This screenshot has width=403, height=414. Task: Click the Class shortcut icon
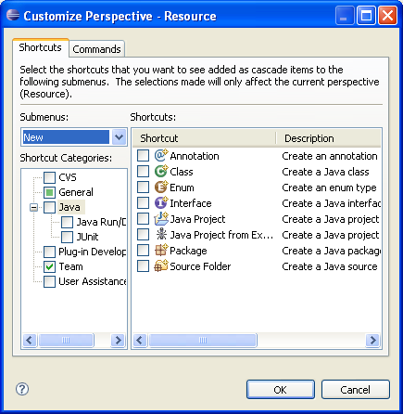161,171
